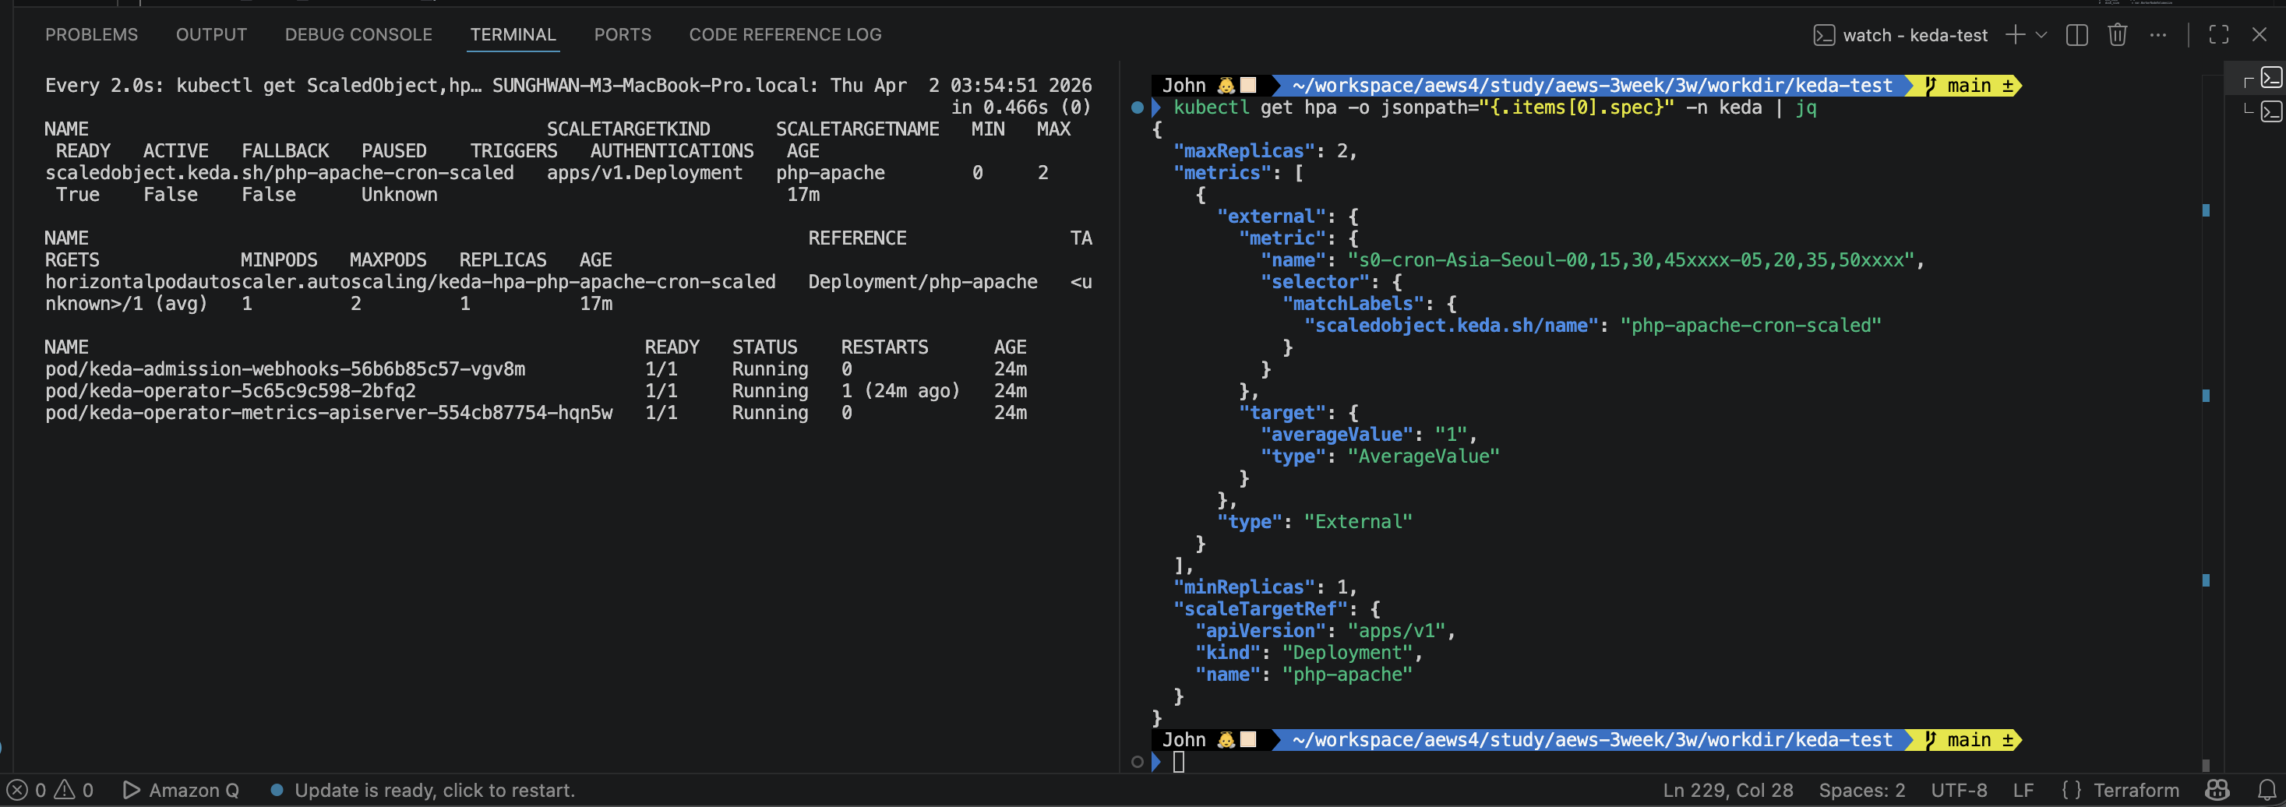
Task: Click the '"External"' type value in JSON
Action: (x=1358, y=521)
